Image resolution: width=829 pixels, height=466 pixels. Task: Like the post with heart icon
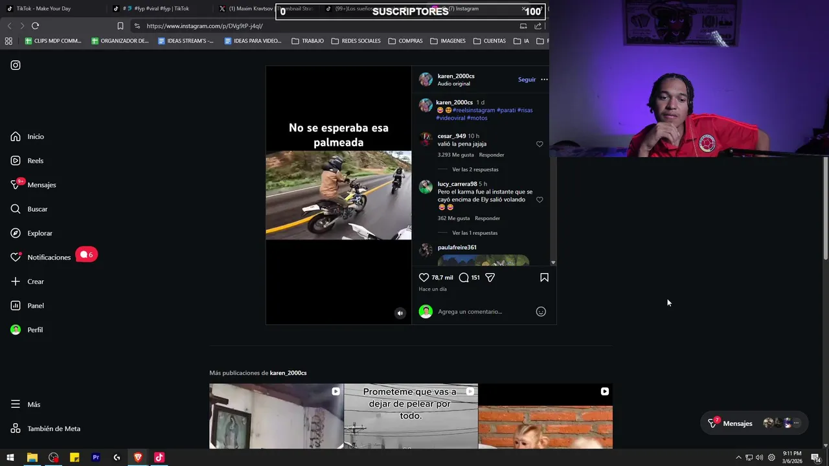(x=424, y=278)
